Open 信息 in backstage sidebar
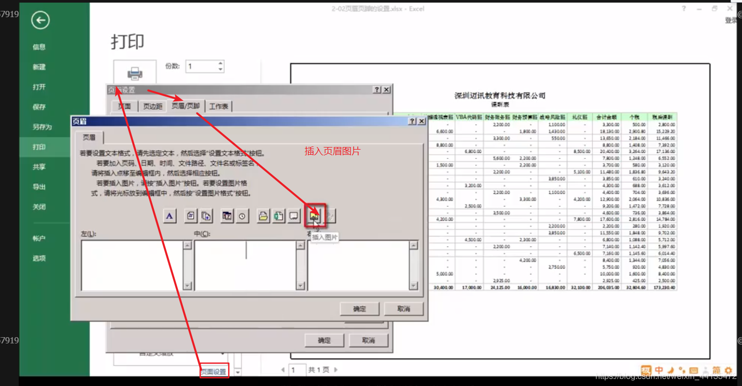Screen dimensions: 742x386 click(x=39, y=47)
